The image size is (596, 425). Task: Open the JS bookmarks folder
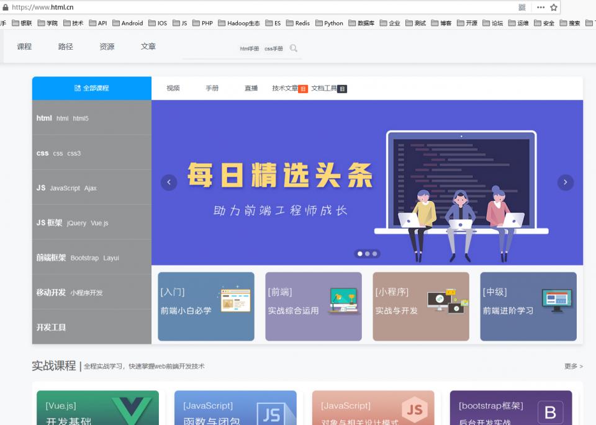[x=180, y=23]
